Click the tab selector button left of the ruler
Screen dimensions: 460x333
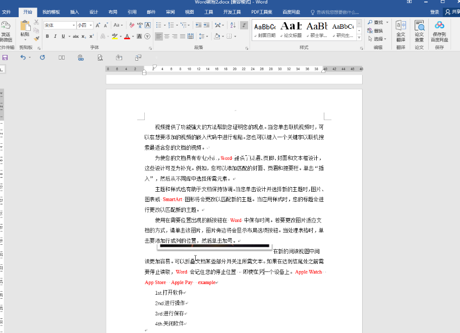[x=2, y=70]
